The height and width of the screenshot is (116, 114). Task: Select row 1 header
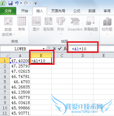pyautogui.click(x=5, y=61)
